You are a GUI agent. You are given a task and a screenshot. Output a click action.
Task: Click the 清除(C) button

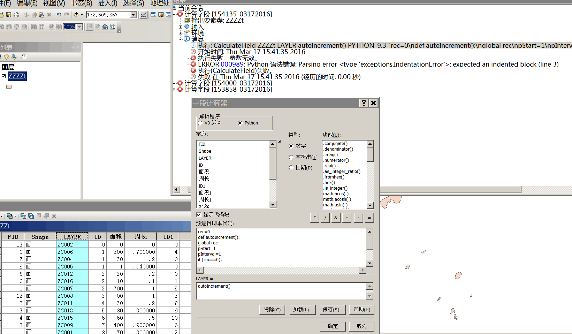click(x=272, y=310)
